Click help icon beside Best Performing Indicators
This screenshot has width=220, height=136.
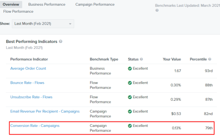(x=60, y=42)
